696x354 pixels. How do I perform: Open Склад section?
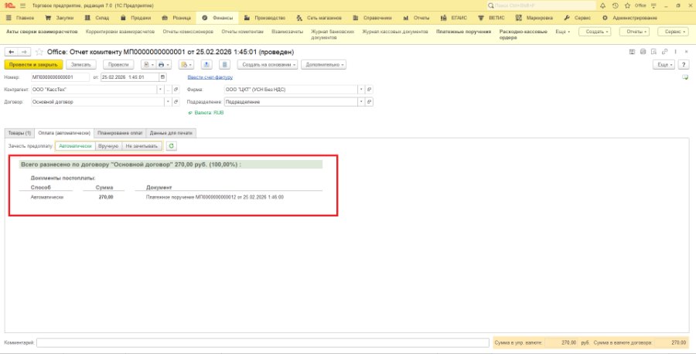point(97,19)
